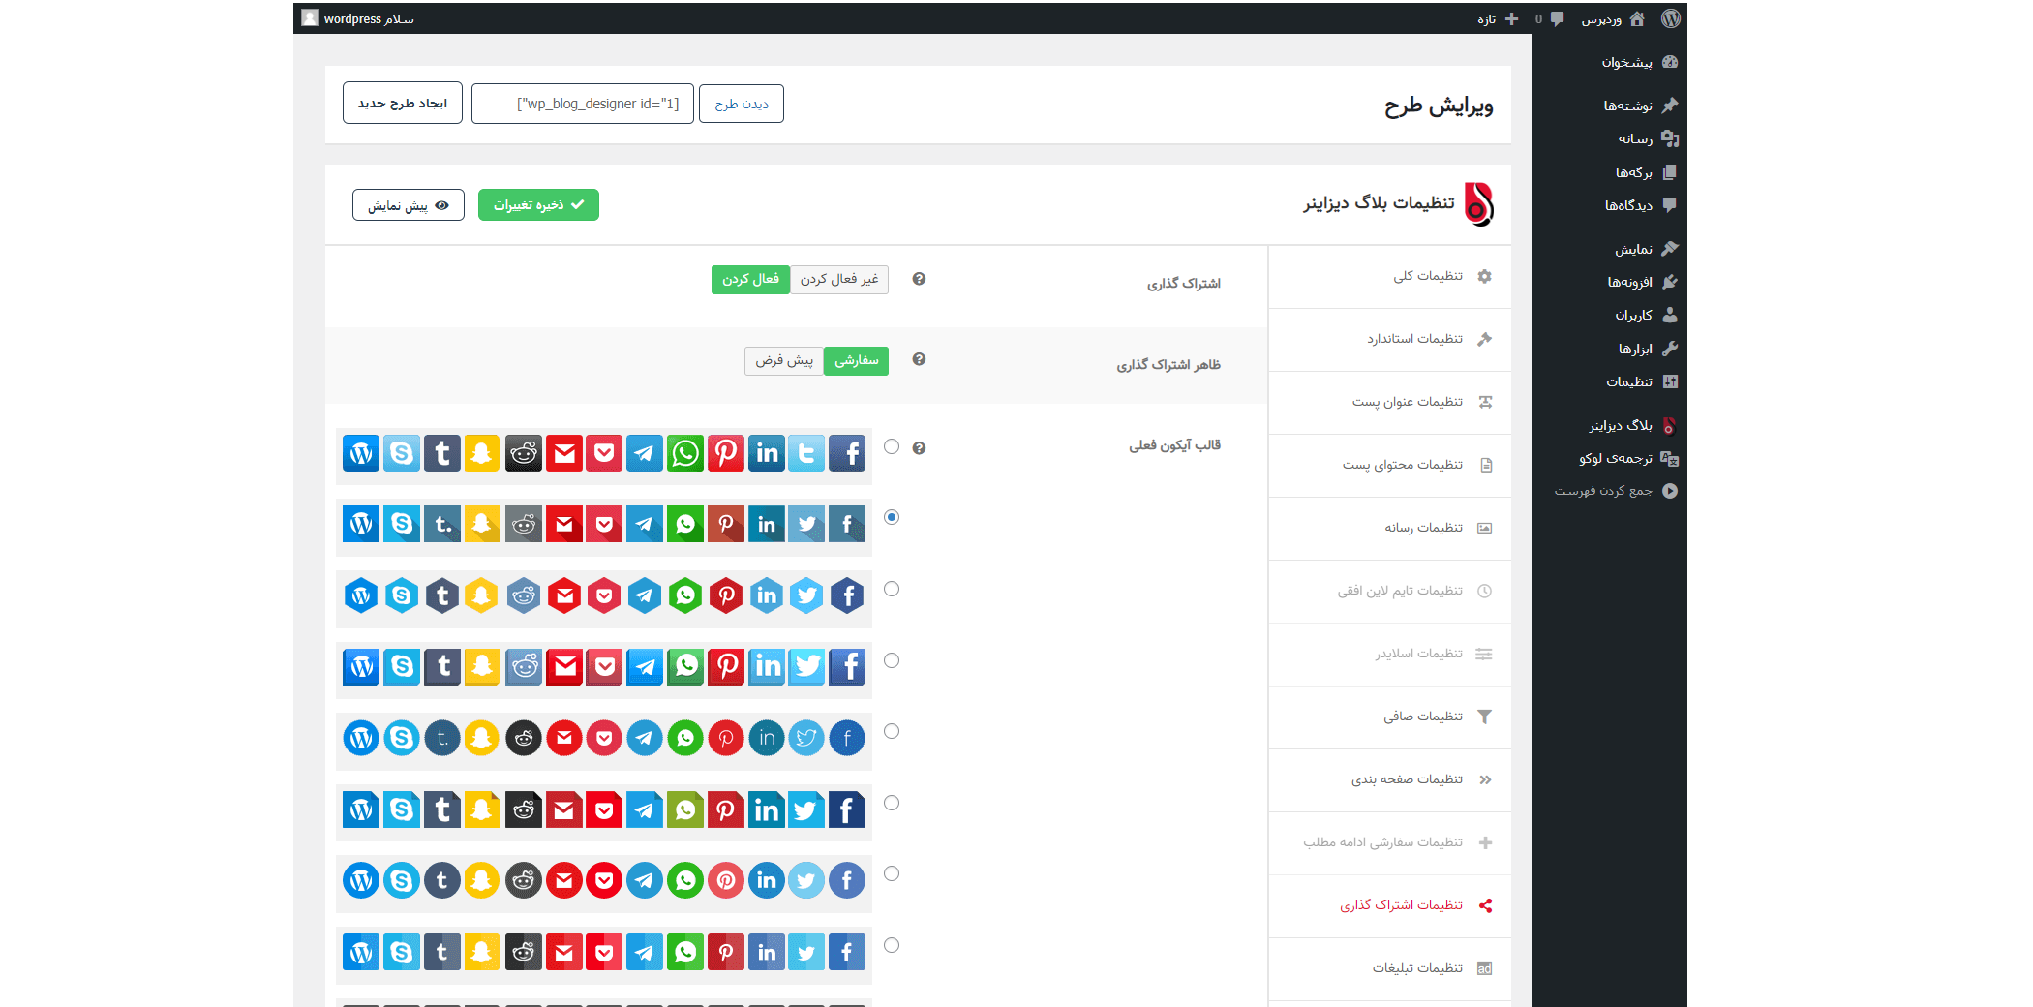This screenshot has height=1007, width=2033.
Task: Open برگه‌ها pages menu
Action: coord(1610,172)
